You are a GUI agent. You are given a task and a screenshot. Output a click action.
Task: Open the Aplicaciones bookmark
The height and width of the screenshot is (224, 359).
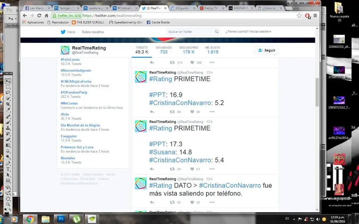33,22
